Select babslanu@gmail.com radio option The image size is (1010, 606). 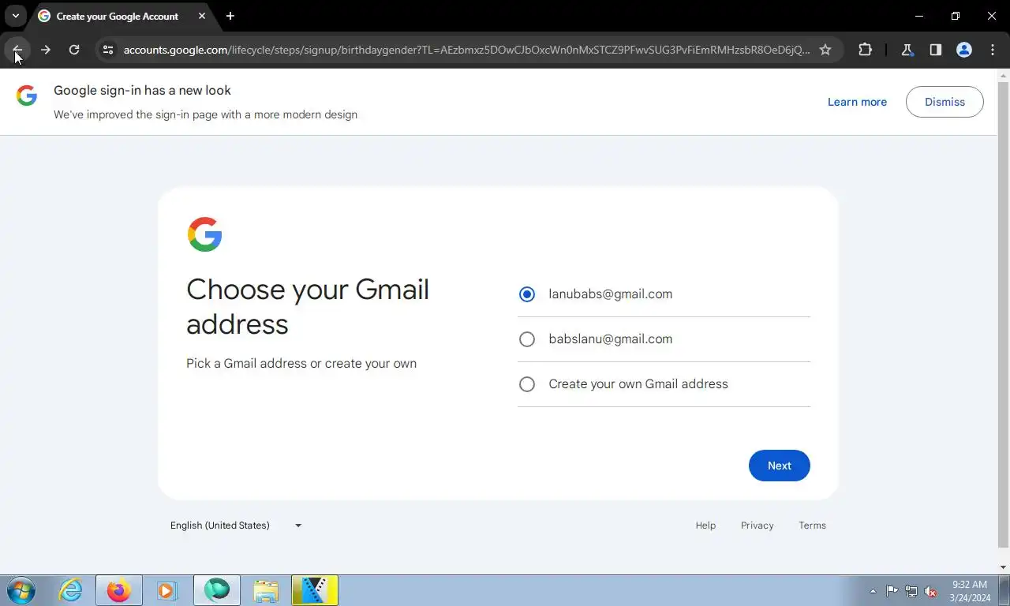(x=527, y=339)
